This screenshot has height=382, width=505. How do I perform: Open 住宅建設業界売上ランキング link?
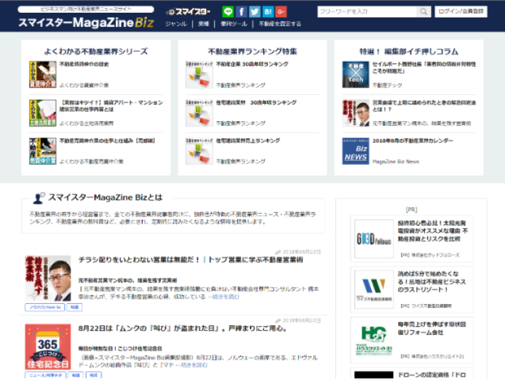248,141
